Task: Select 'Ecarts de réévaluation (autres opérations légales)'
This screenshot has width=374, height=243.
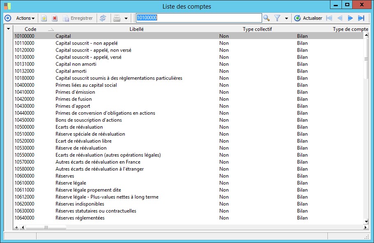Action: tap(188, 155)
